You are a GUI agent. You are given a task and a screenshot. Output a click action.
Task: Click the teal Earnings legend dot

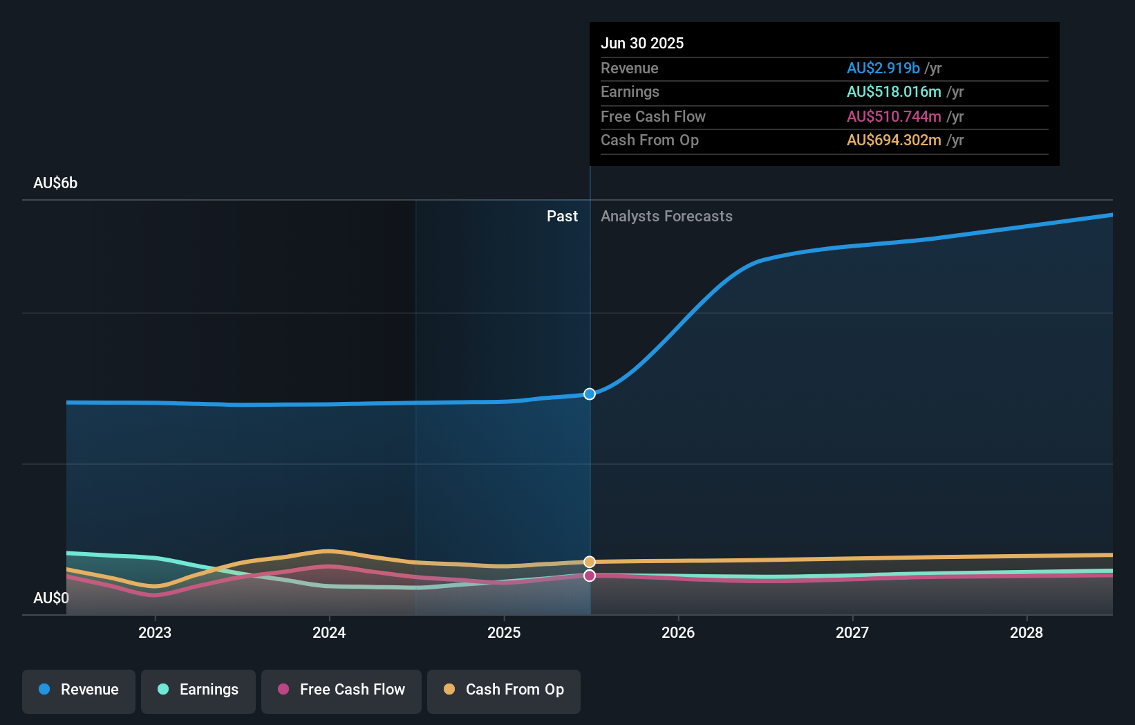click(x=162, y=690)
